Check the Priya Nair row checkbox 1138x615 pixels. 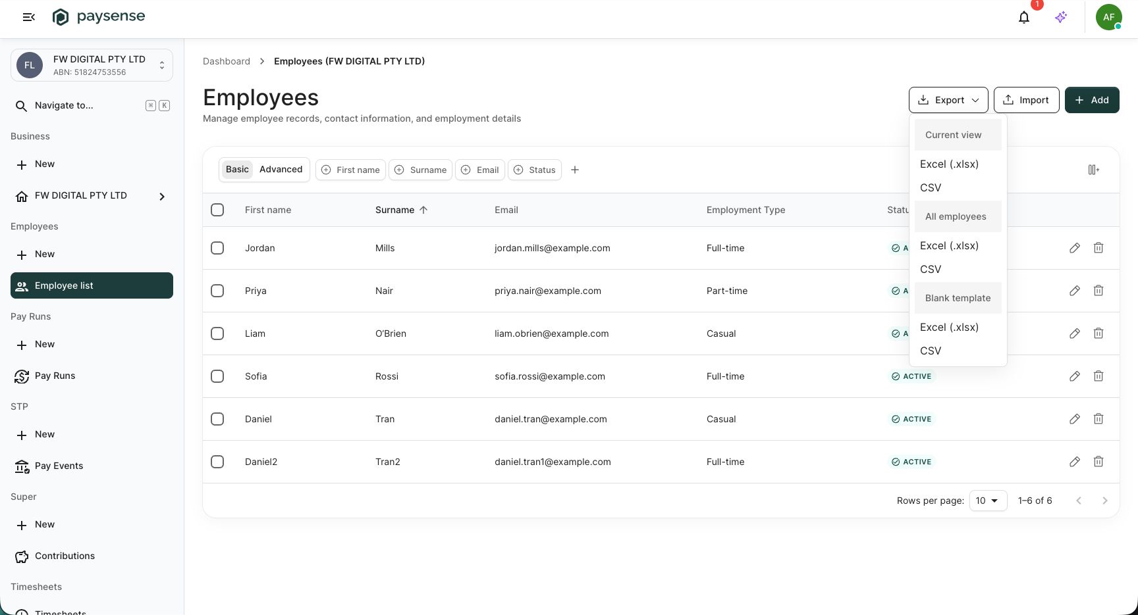click(217, 291)
